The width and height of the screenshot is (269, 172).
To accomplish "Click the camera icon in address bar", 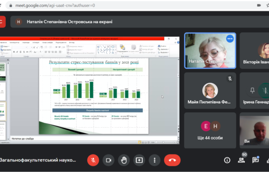I will click(x=259, y=6).
